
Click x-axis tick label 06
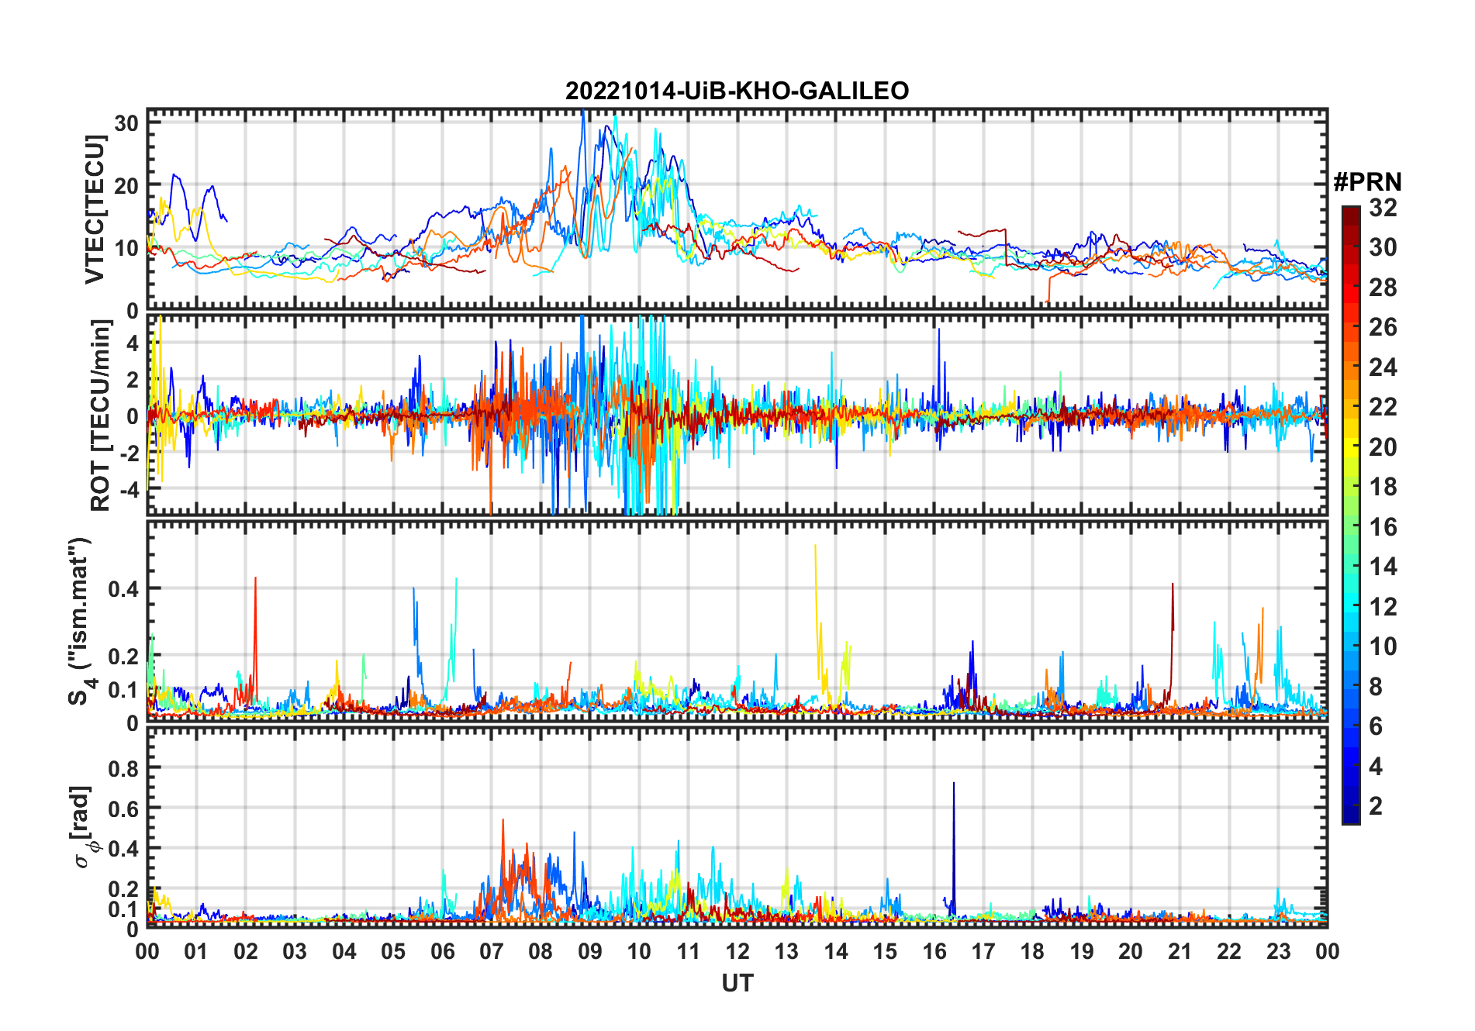click(x=442, y=951)
